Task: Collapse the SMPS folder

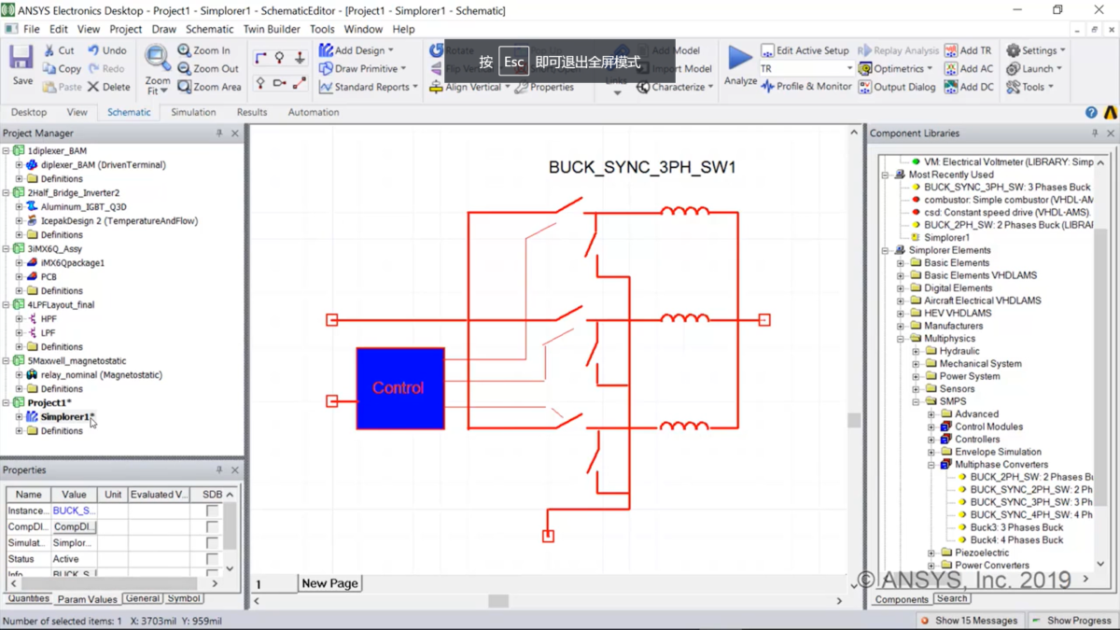Action: pos(916,401)
